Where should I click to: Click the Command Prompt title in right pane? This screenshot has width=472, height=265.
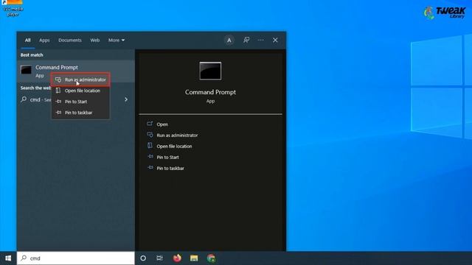coord(210,92)
